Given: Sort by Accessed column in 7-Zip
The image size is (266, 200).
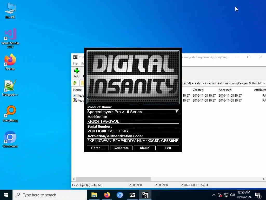Looking at the screenshot, I should [225, 90].
